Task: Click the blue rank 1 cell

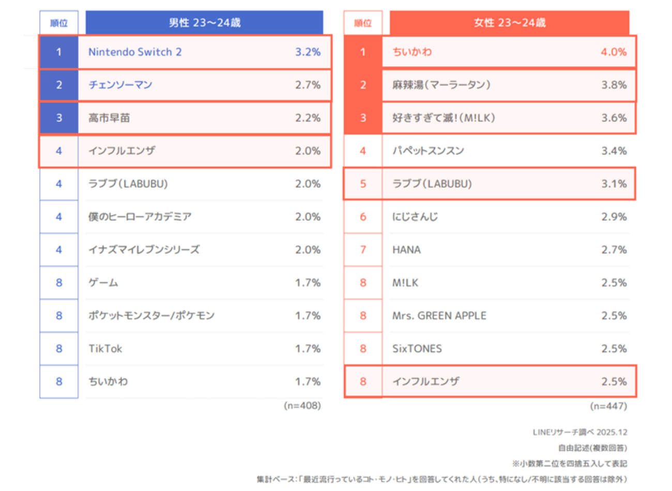Action: pyautogui.click(x=59, y=52)
